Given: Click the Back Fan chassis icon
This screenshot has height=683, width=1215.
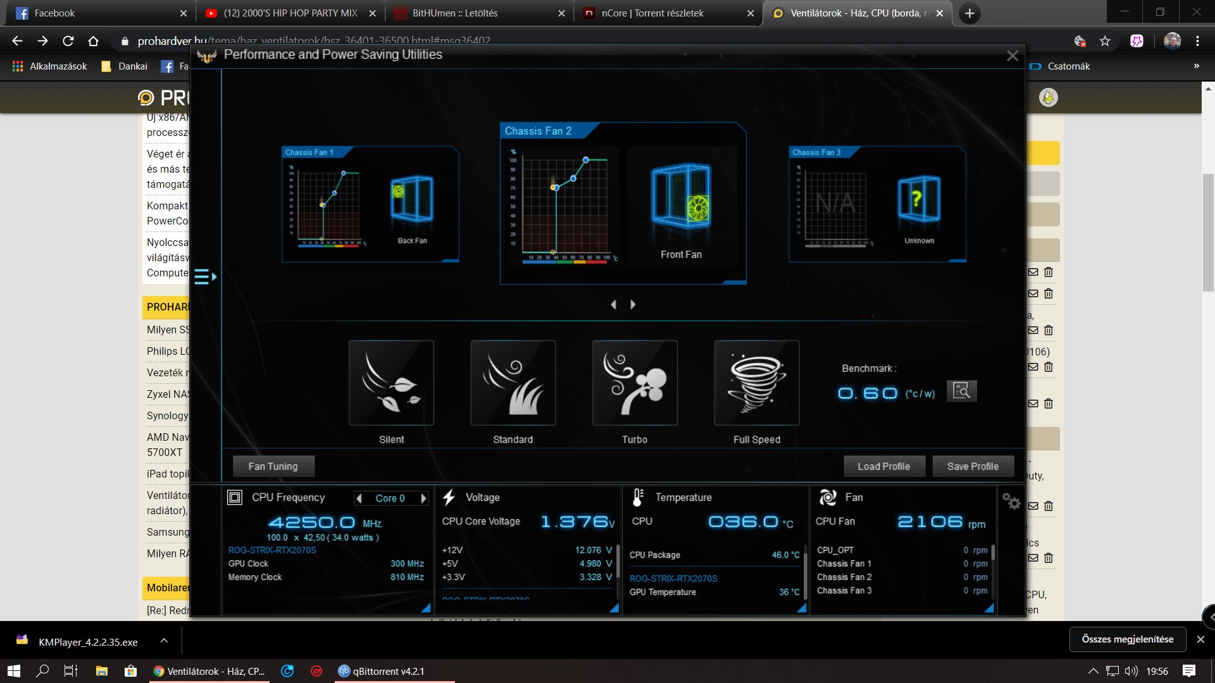Looking at the screenshot, I should click(412, 200).
